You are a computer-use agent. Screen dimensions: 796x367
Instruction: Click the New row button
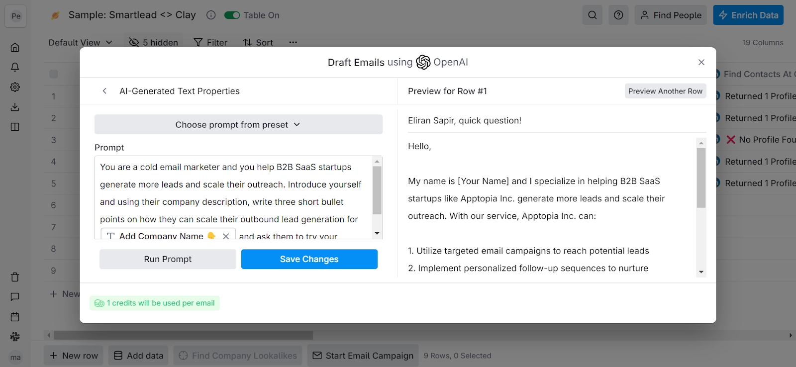click(74, 356)
